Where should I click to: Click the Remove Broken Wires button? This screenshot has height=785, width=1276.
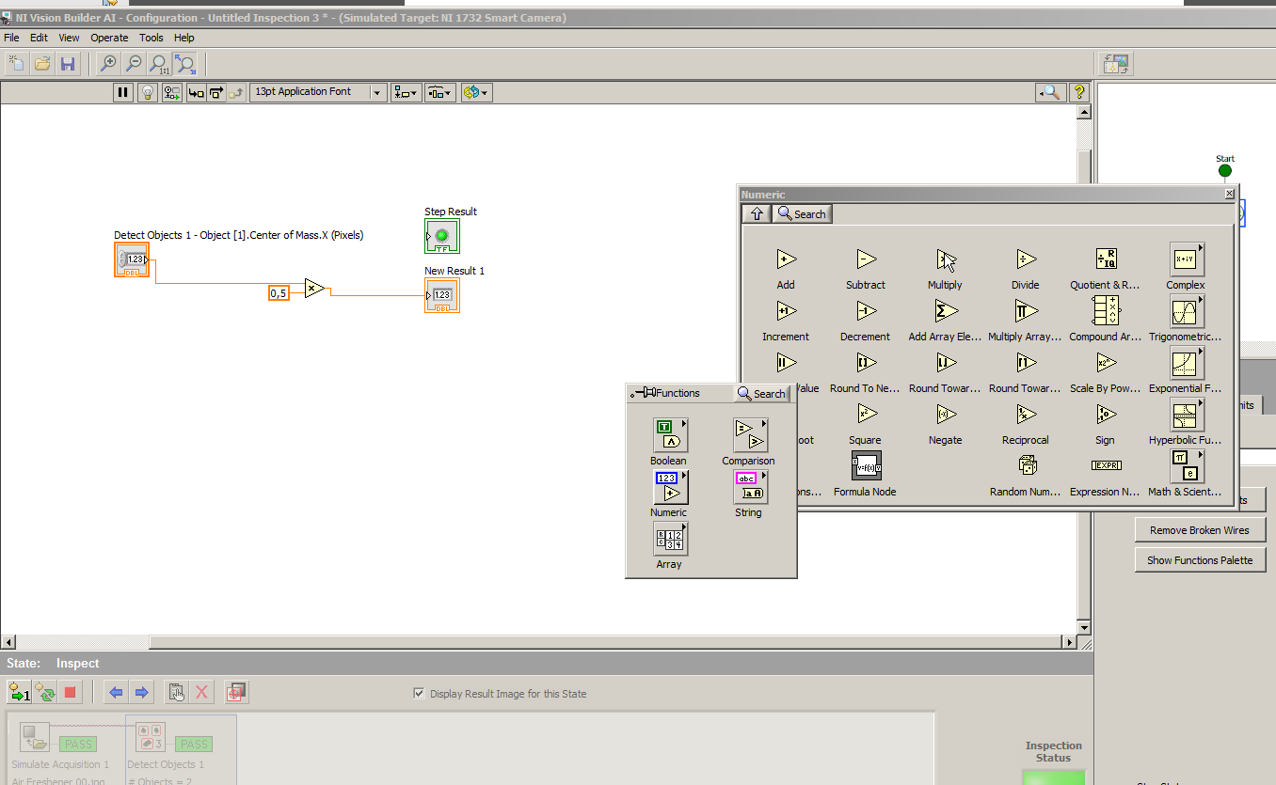tap(1200, 530)
